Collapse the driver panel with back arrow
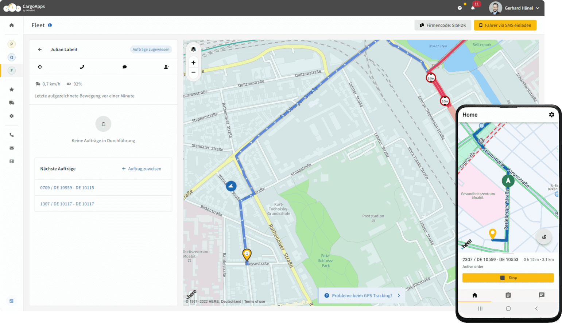The image size is (562, 323). 40,49
